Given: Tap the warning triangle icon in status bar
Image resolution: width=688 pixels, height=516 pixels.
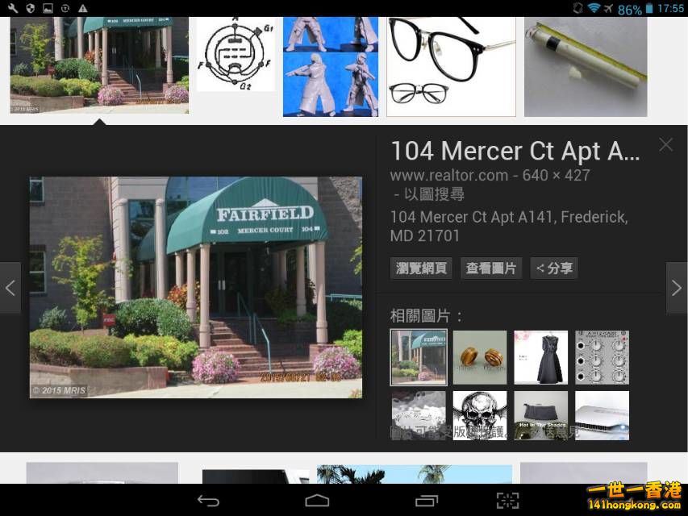Looking at the screenshot, I should [82, 8].
